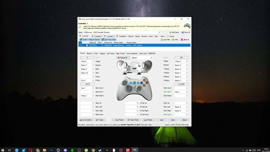Viewport: 270px width, 152px height.
Task: Click Enable 1 Mapped Device icon
Action: (81, 40)
